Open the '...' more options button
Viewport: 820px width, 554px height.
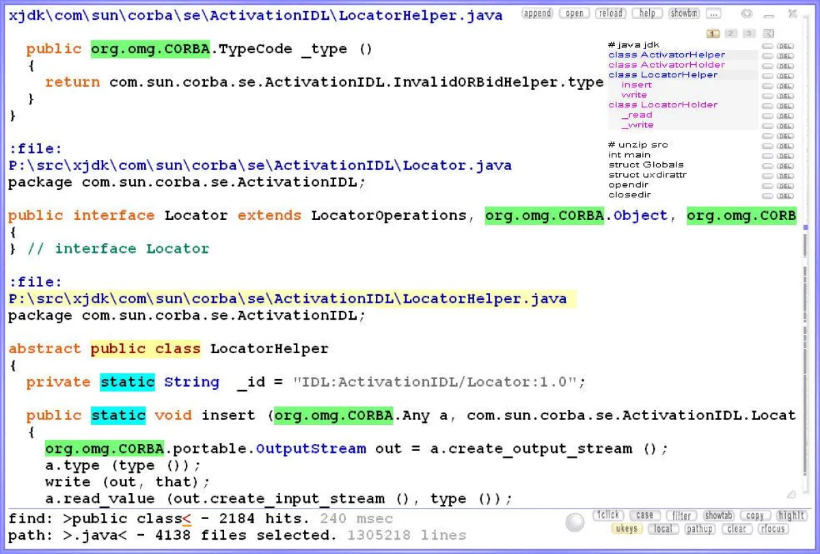[x=713, y=14]
